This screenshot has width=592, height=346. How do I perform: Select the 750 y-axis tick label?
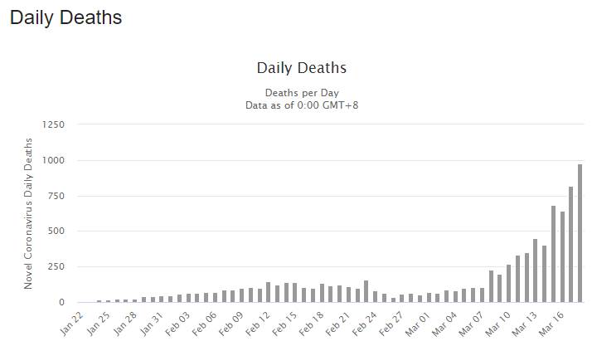tap(56, 196)
